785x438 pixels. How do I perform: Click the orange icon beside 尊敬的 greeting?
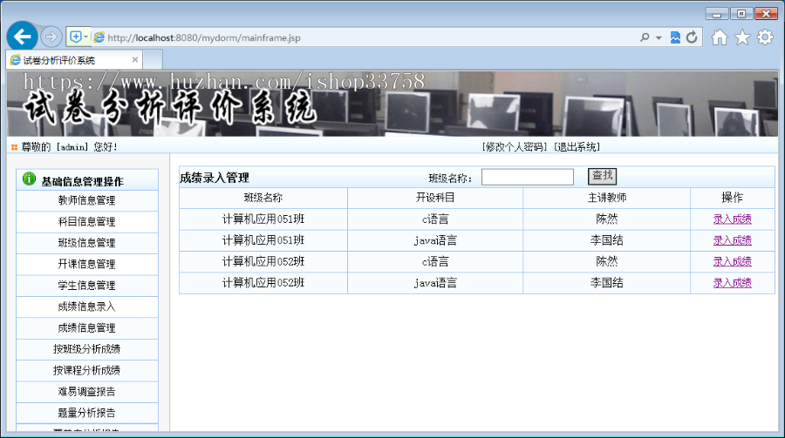pos(14,147)
